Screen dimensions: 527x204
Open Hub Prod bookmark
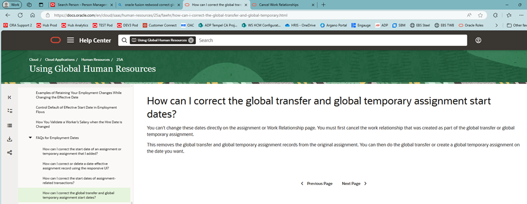click(x=46, y=25)
